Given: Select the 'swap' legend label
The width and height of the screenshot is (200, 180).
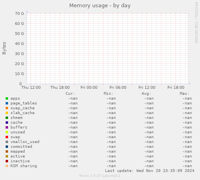Looking at the screenshot, I should (x=15, y=137).
